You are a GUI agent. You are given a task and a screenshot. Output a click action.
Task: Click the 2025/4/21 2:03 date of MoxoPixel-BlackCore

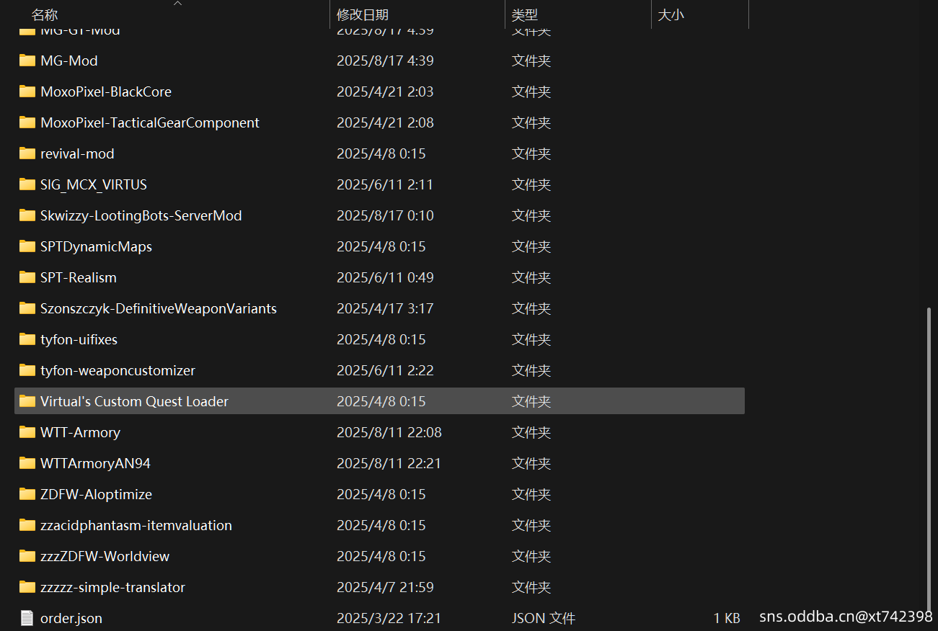[x=385, y=91]
